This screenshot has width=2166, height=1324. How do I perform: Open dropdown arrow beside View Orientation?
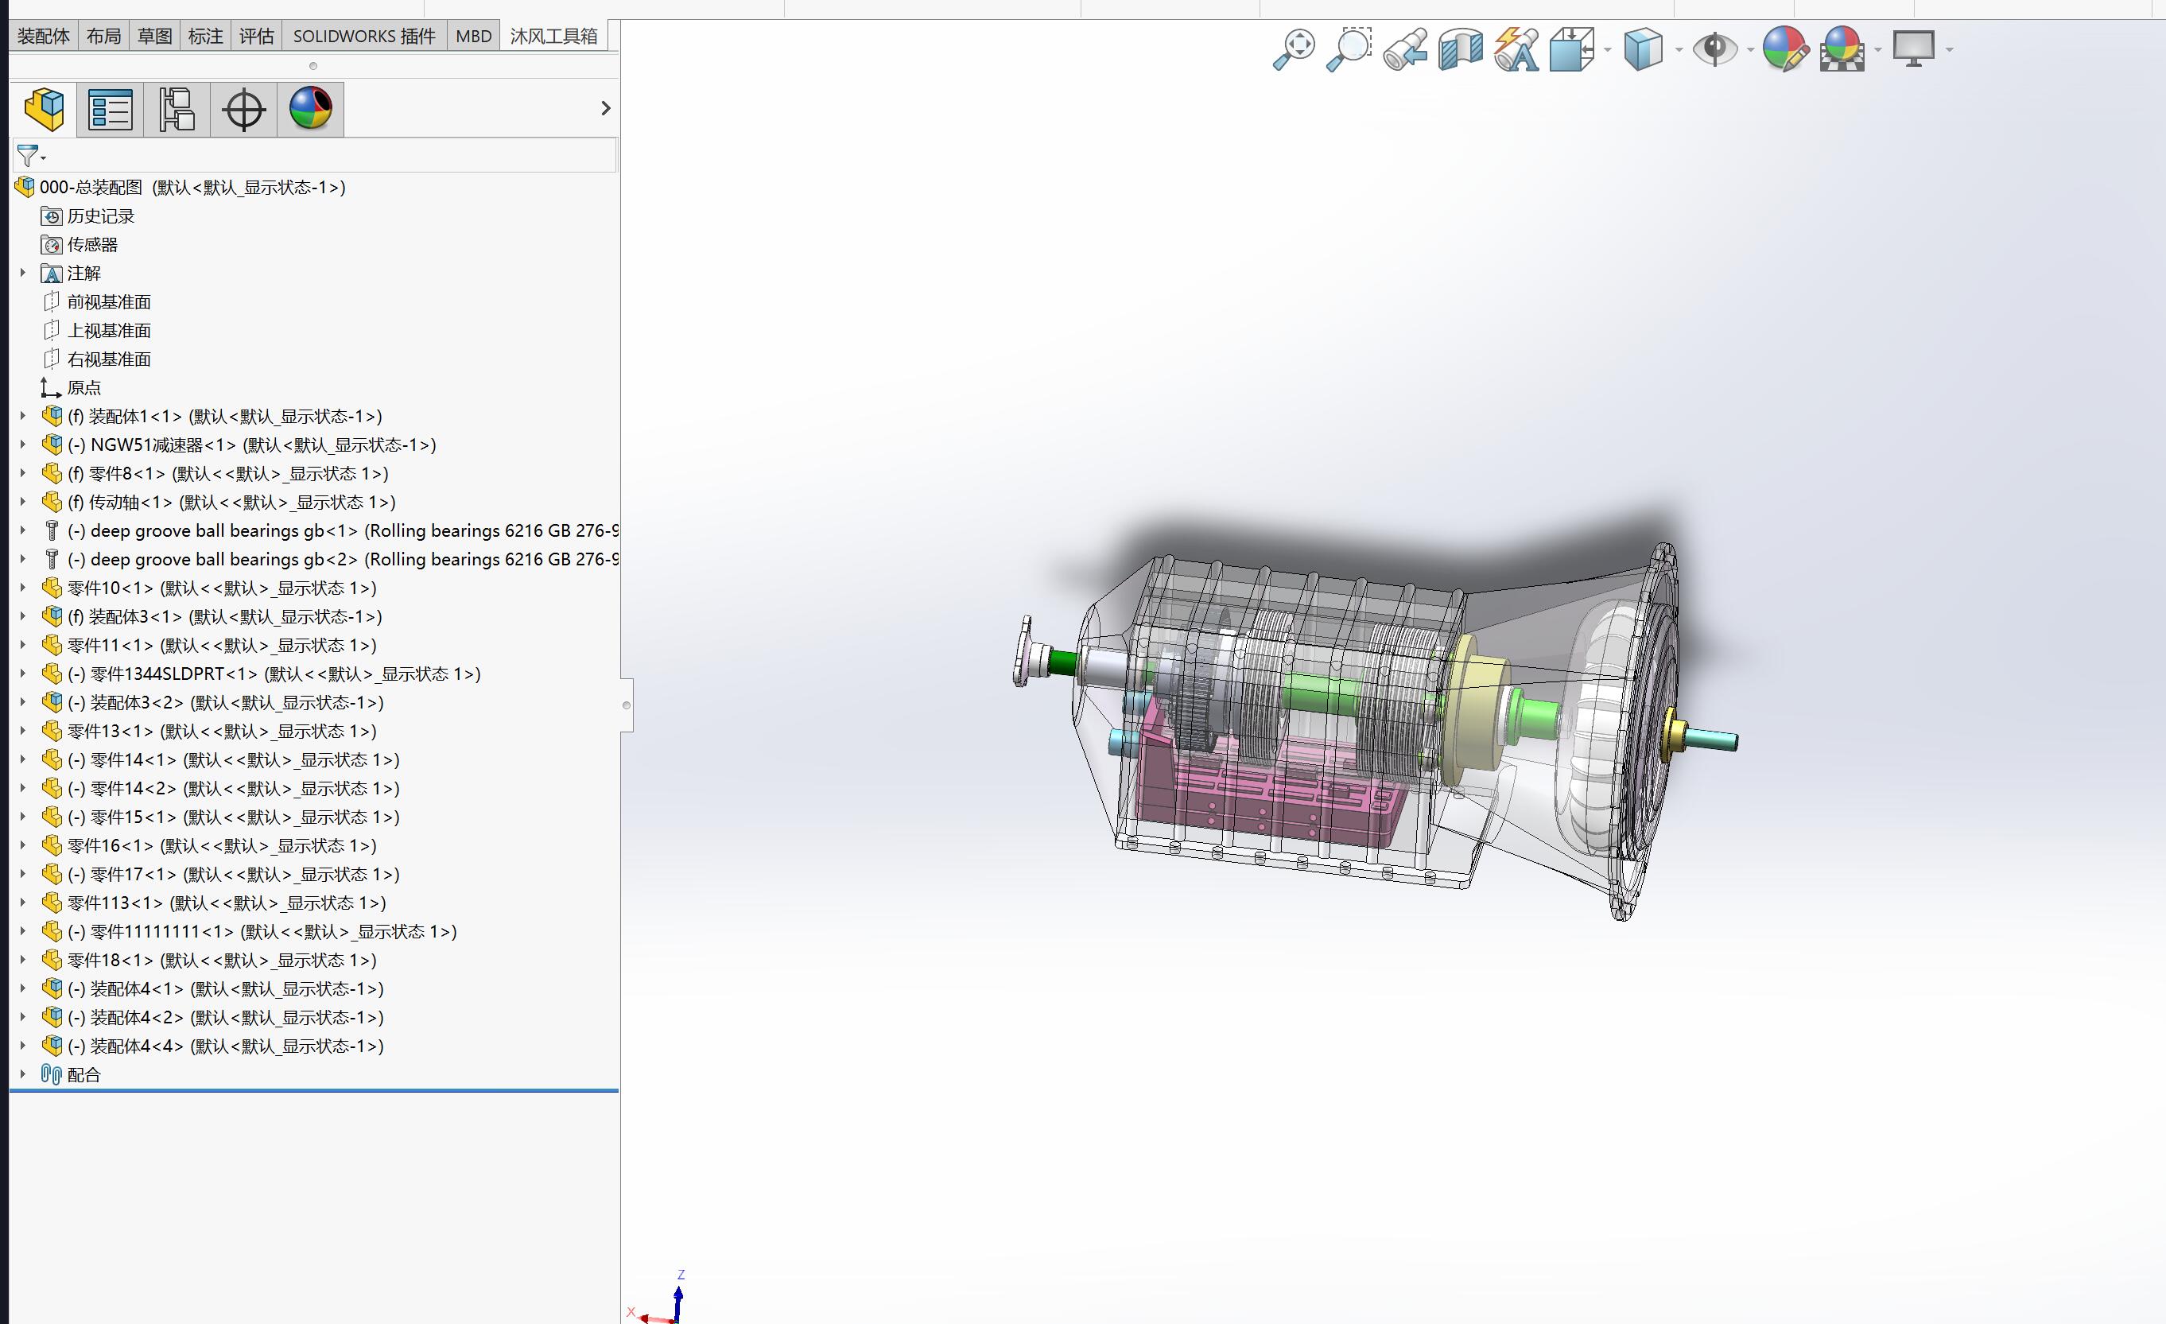pos(1608,50)
